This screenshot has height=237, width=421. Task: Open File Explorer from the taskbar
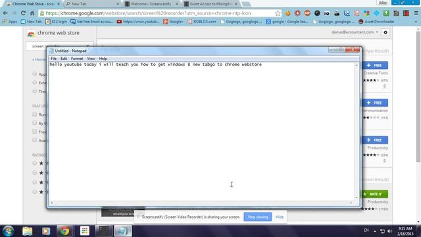(28, 231)
